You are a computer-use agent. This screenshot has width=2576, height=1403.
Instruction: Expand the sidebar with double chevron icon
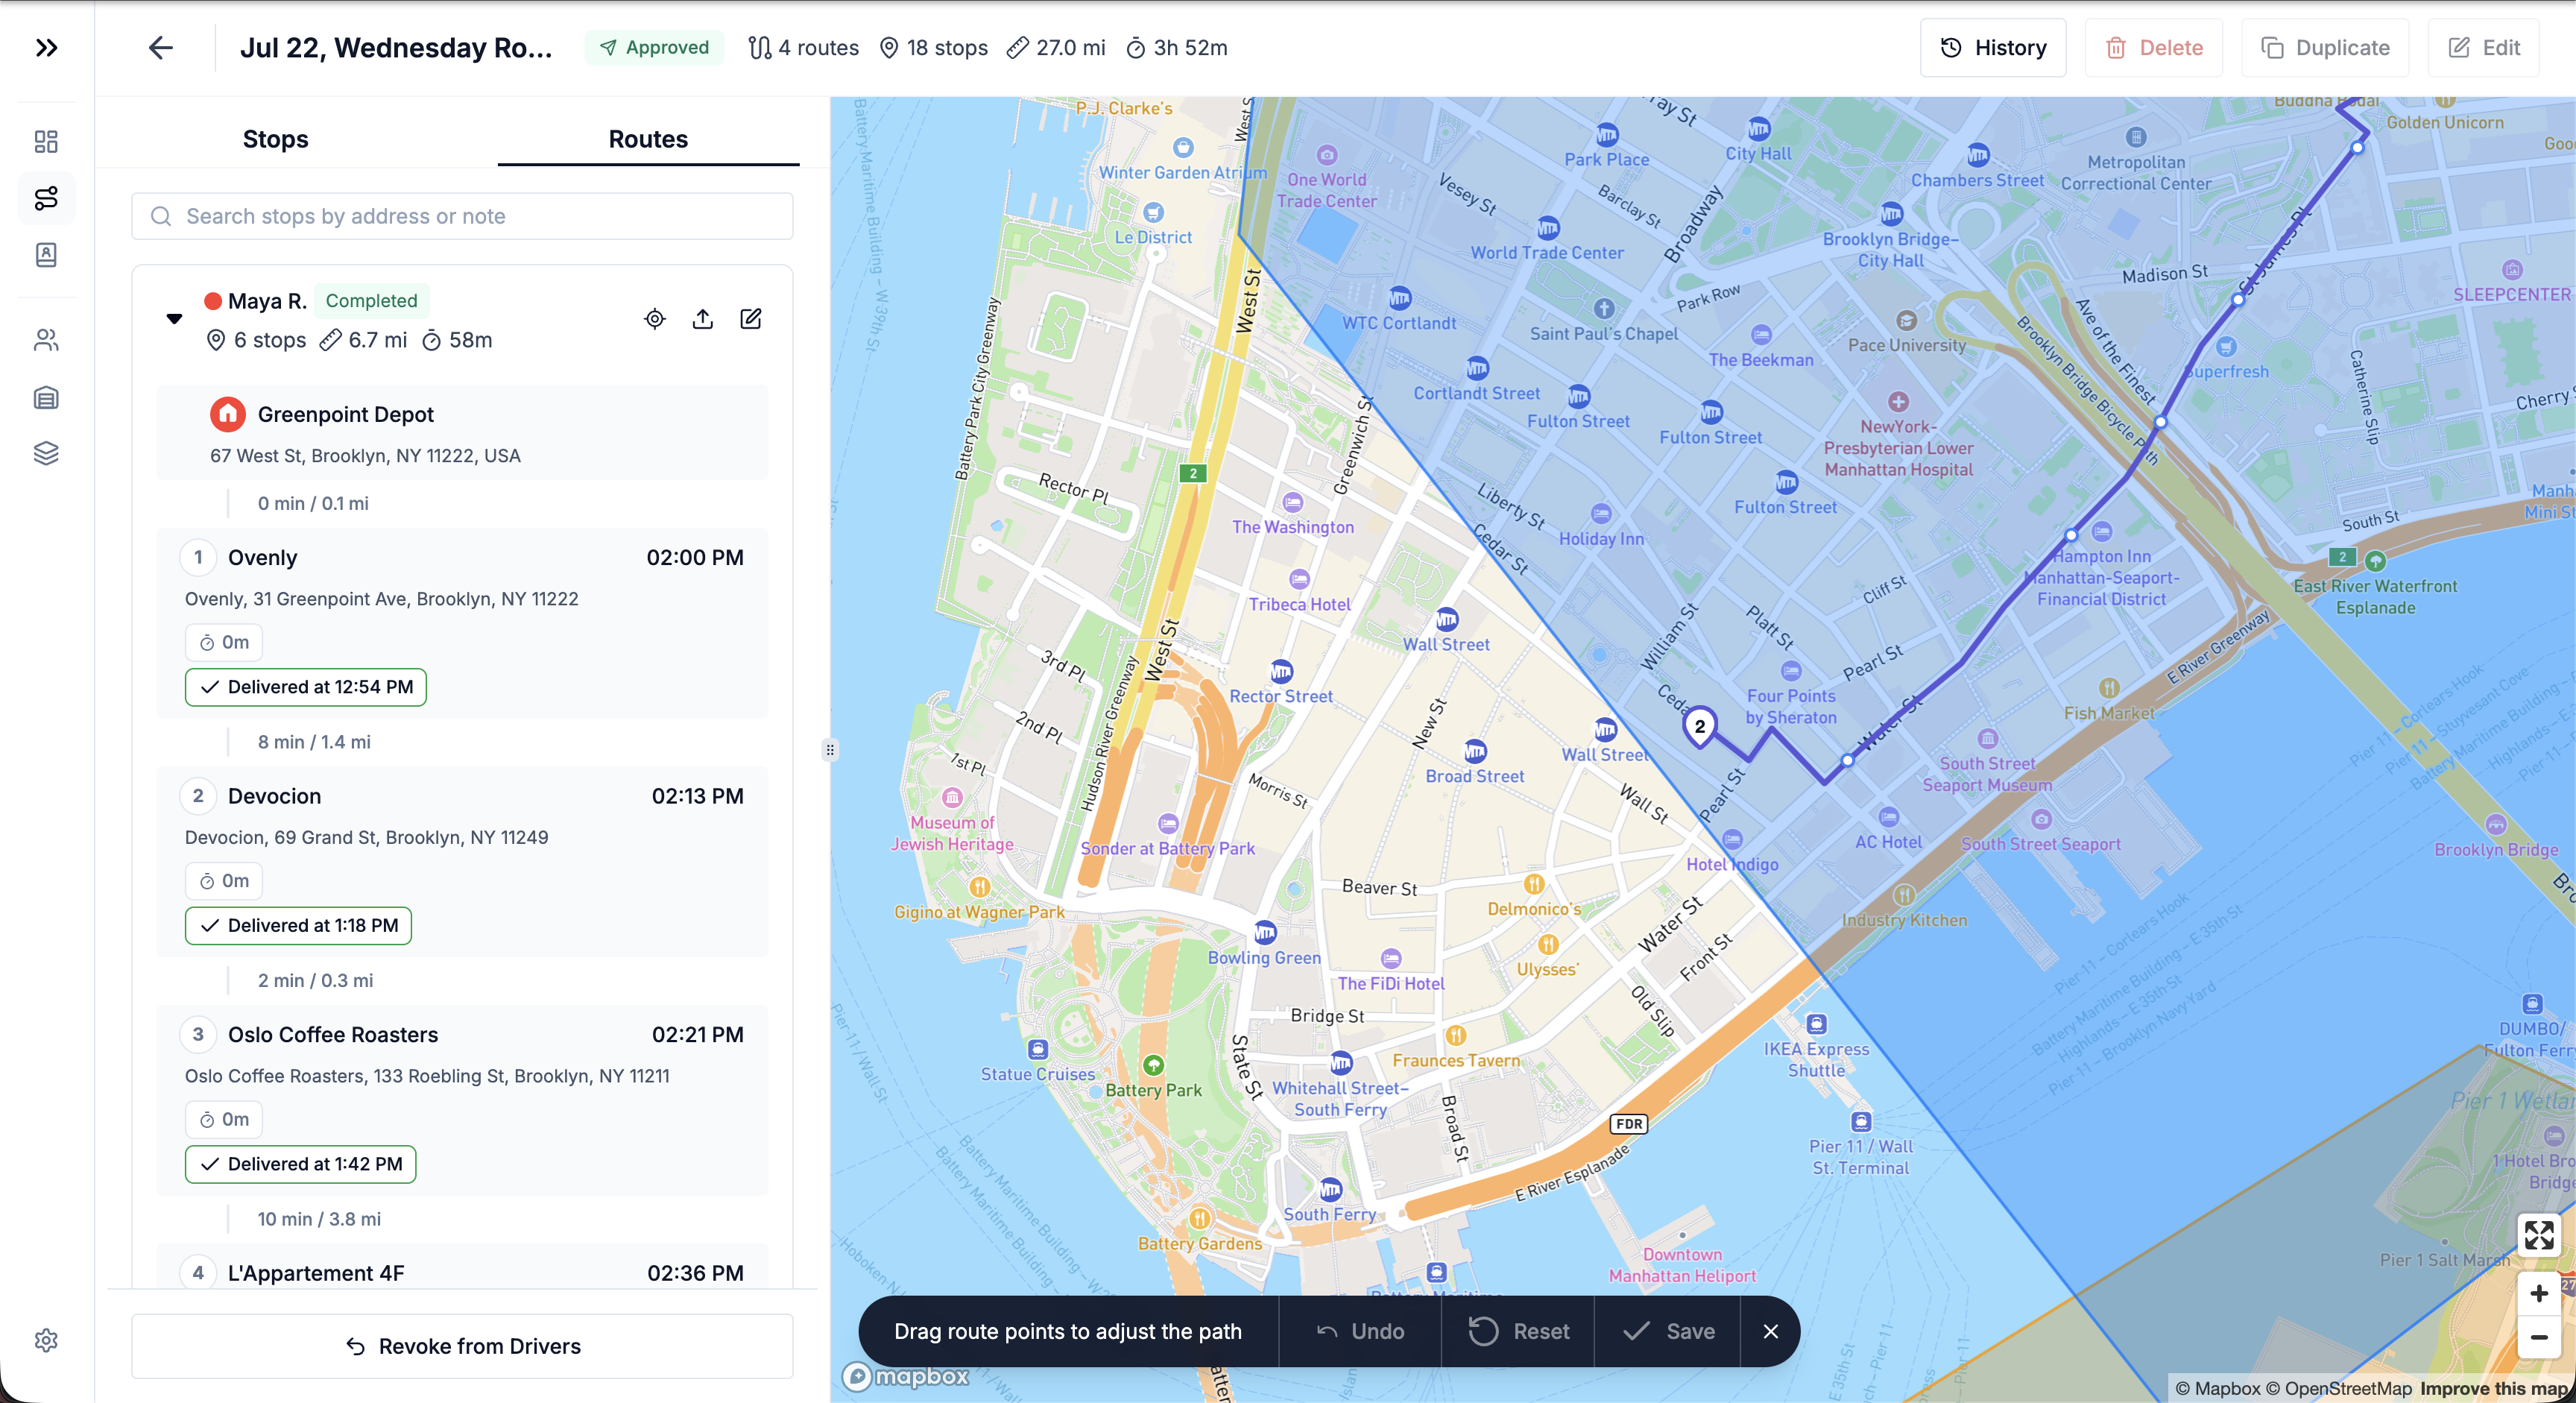(46, 48)
